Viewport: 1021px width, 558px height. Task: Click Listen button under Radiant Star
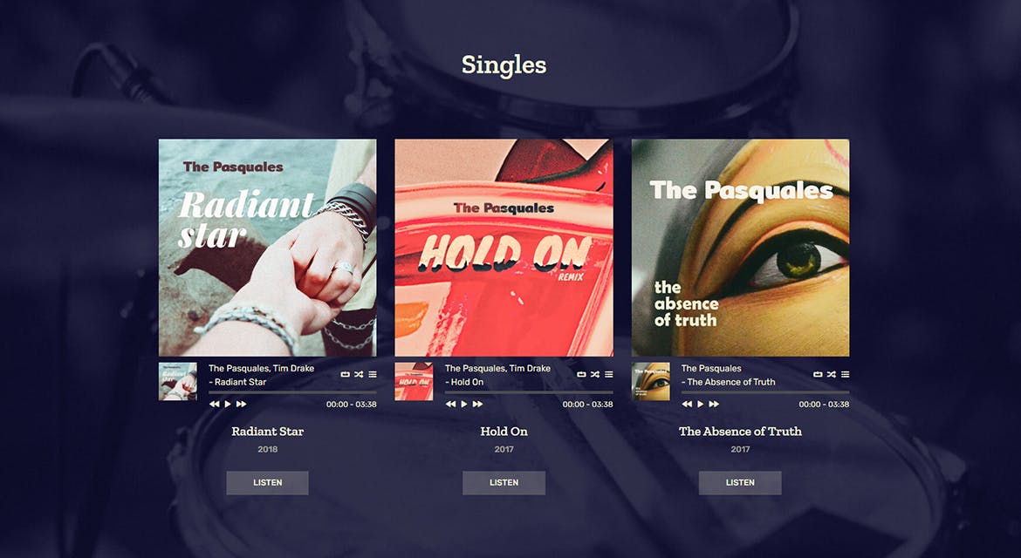coord(268,482)
